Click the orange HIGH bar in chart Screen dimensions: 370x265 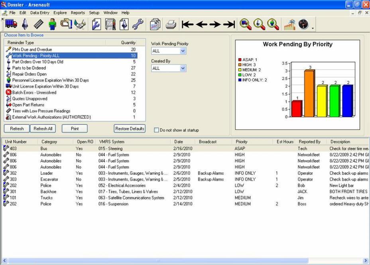click(x=309, y=93)
